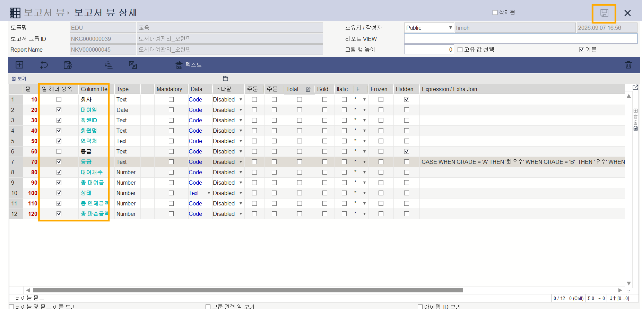Uncheck header inherit box for 대여일 row
642x309 pixels.
(59, 110)
